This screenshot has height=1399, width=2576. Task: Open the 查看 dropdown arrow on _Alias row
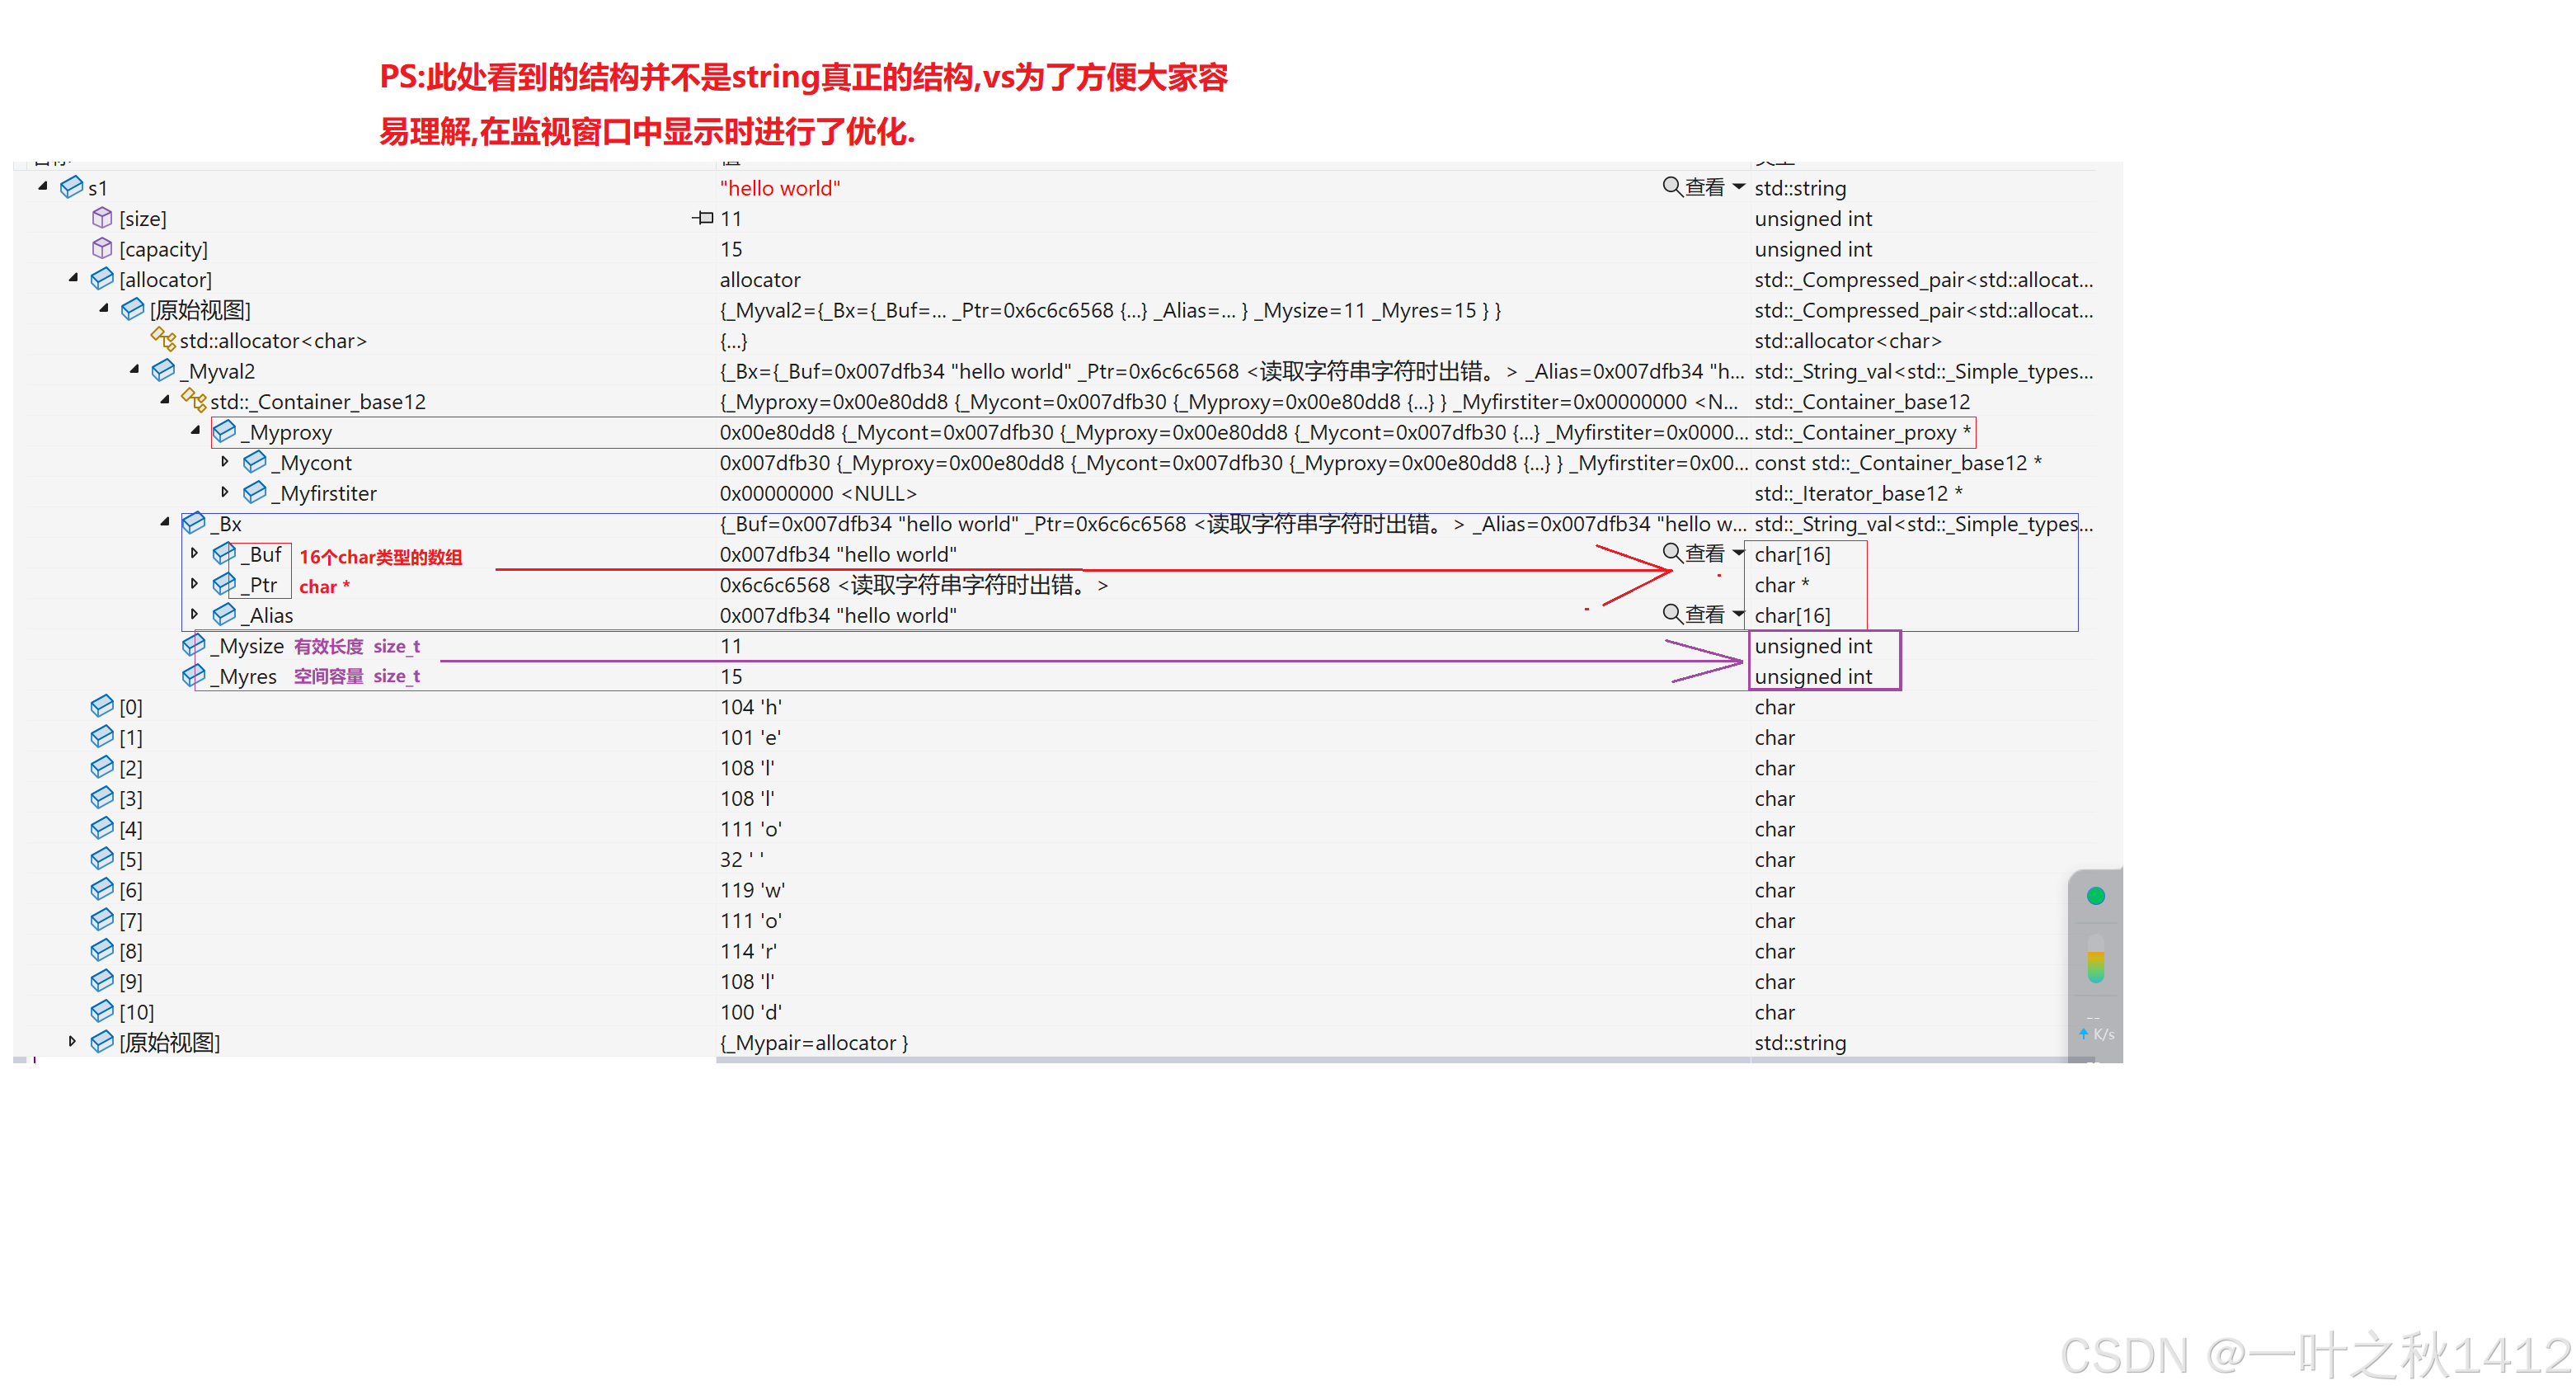coord(1738,614)
